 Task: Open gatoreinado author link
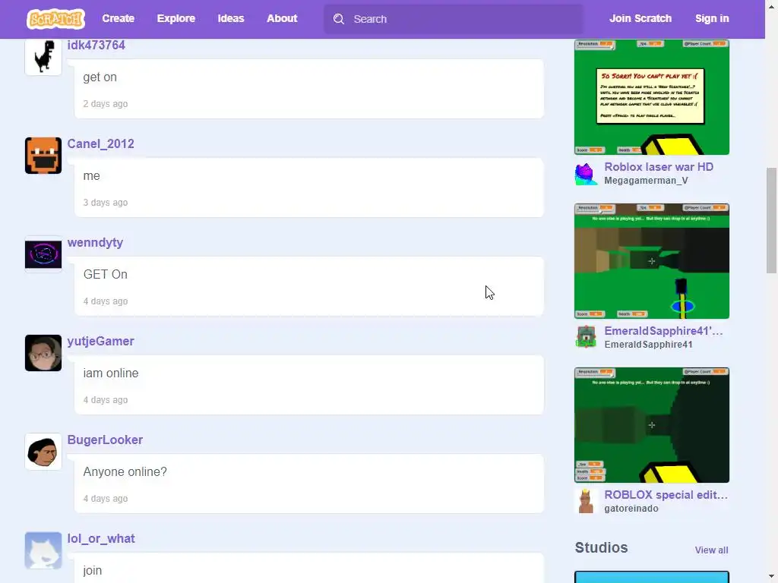(x=631, y=509)
